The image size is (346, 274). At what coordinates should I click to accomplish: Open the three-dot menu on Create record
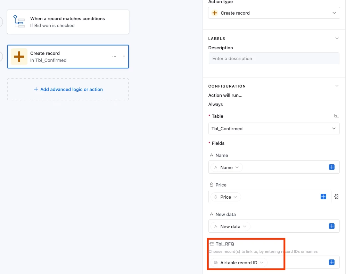[x=114, y=57]
